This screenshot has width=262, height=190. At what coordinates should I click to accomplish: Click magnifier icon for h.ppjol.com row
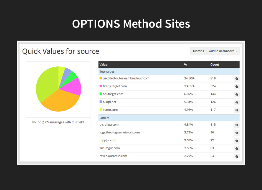237,141
